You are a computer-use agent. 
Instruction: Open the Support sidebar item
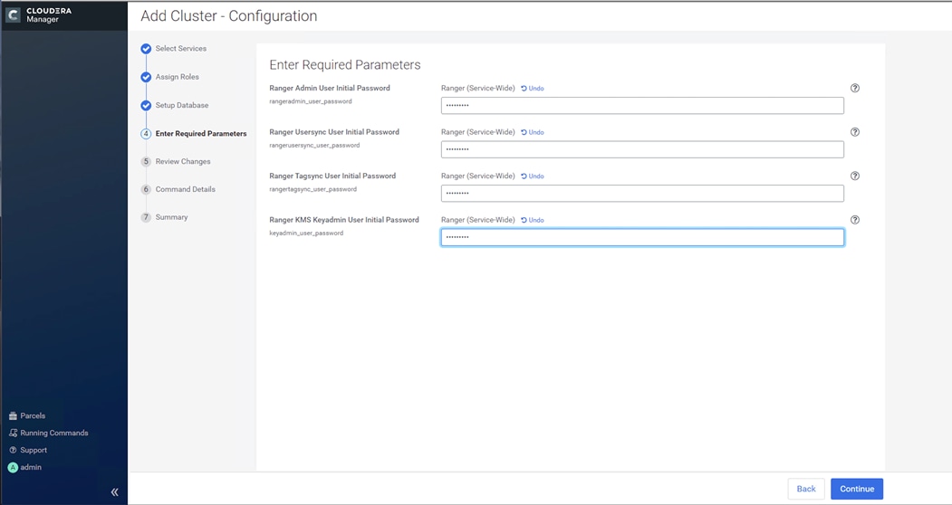click(28, 450)
